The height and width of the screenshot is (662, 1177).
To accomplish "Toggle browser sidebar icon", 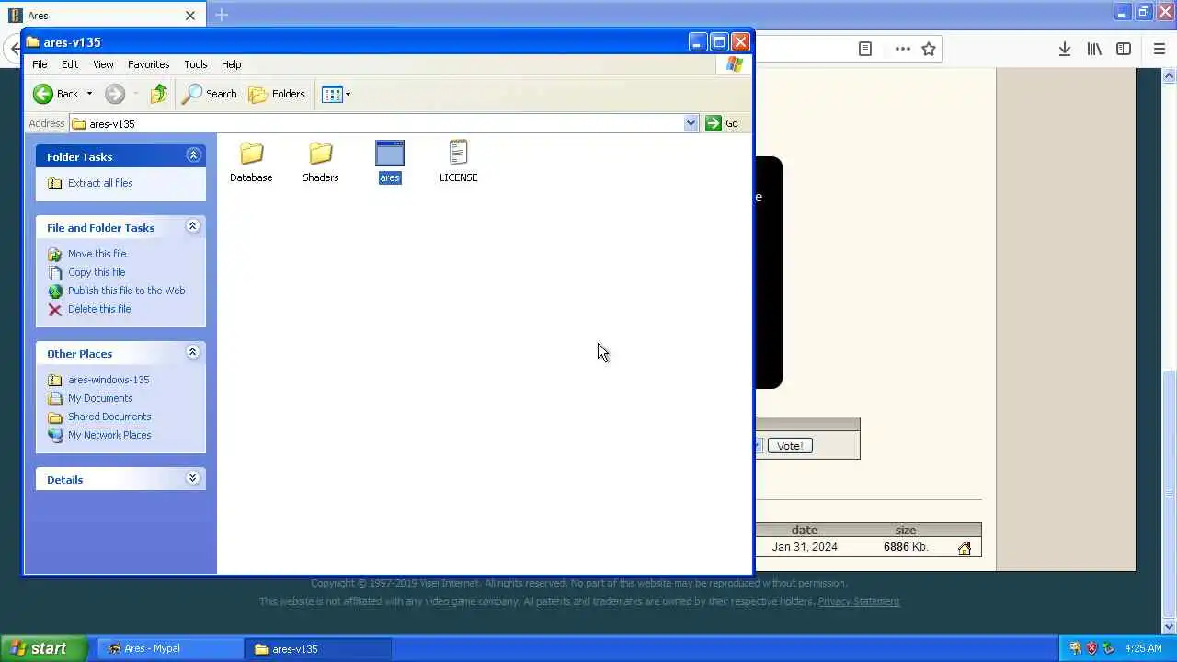I will pos(1124,49).
